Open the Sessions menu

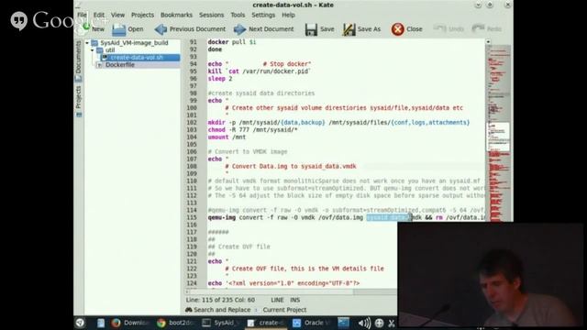tap(211, 15)
